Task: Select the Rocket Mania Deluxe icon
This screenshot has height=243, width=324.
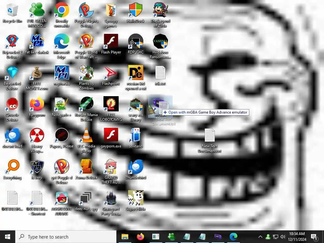Action: point(86,104)
